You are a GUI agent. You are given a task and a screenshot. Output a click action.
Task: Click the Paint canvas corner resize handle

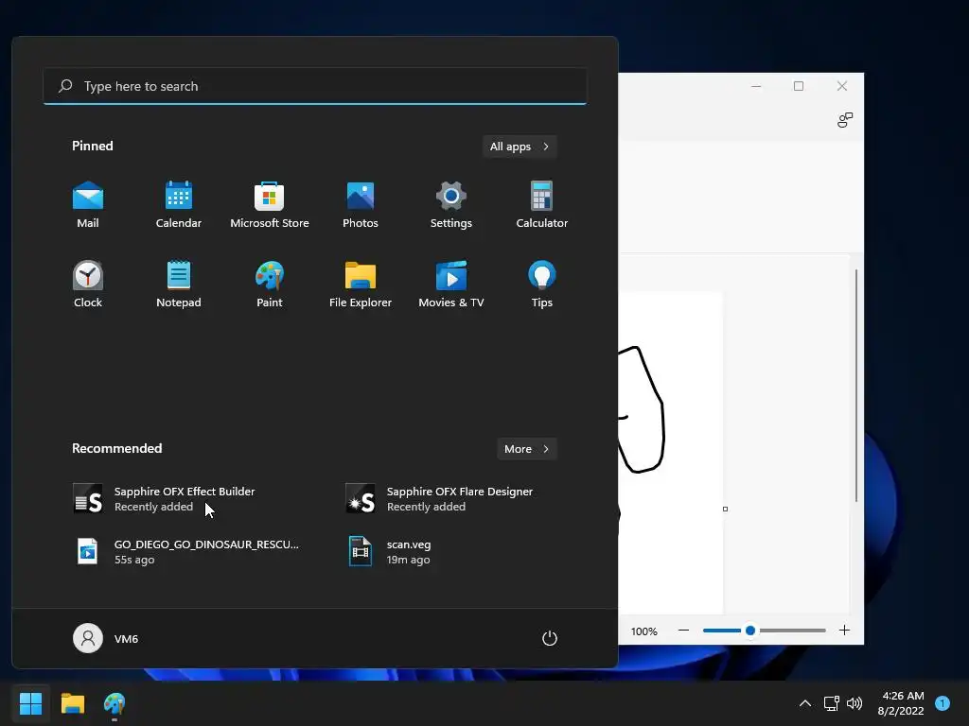(x=725, y=510)
